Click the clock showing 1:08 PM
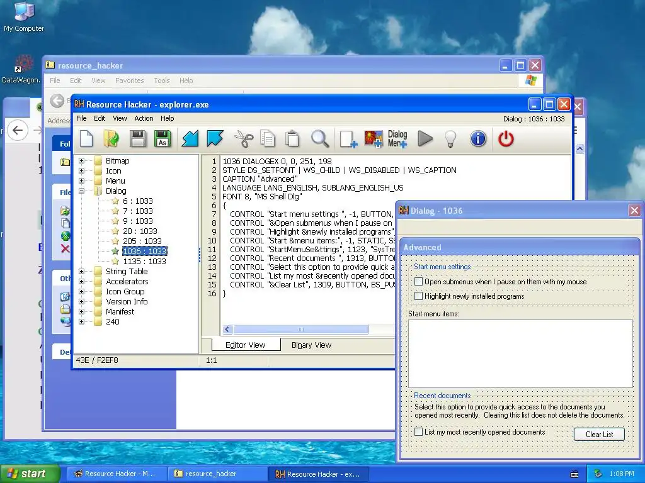This screenshot has width=645, height=483. click(x=622, y=474)
